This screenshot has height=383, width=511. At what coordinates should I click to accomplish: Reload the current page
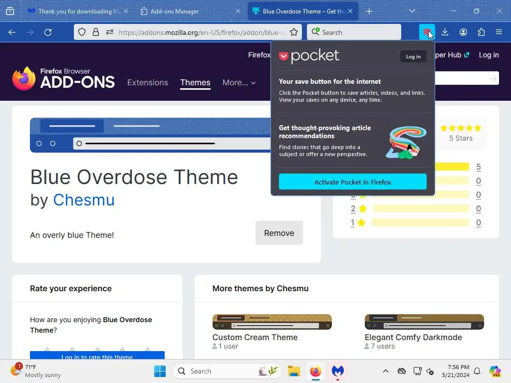(48, 32)
